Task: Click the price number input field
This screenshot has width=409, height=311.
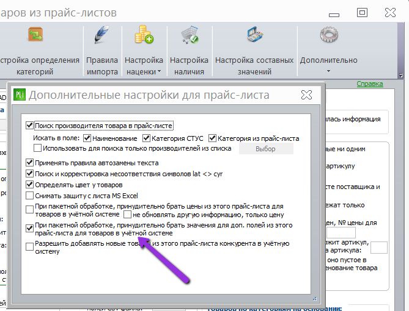Action: (x=341, y=232)
